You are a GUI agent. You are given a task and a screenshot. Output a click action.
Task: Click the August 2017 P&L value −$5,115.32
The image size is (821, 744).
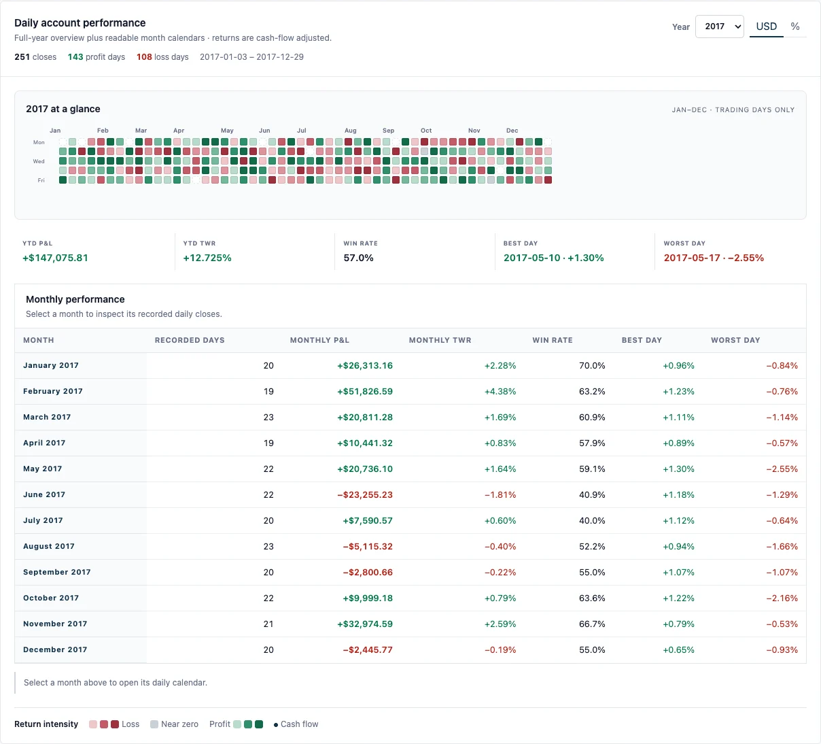click(368, 547)
